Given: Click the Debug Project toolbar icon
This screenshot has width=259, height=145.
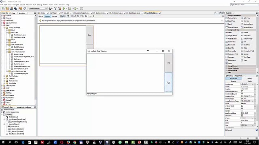Looking at the screenshot, I should click(x=69, y=8).
